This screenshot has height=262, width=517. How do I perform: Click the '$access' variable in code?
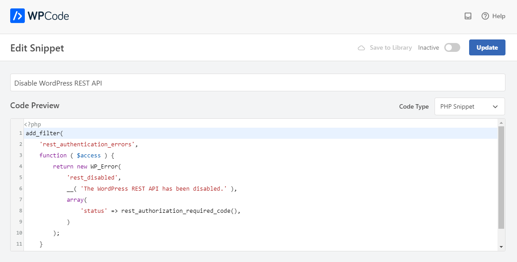click(89, 155)
